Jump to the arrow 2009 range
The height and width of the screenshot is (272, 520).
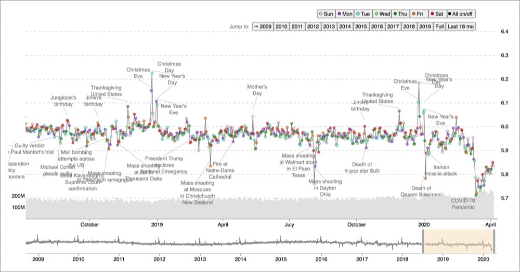(263, 26)
